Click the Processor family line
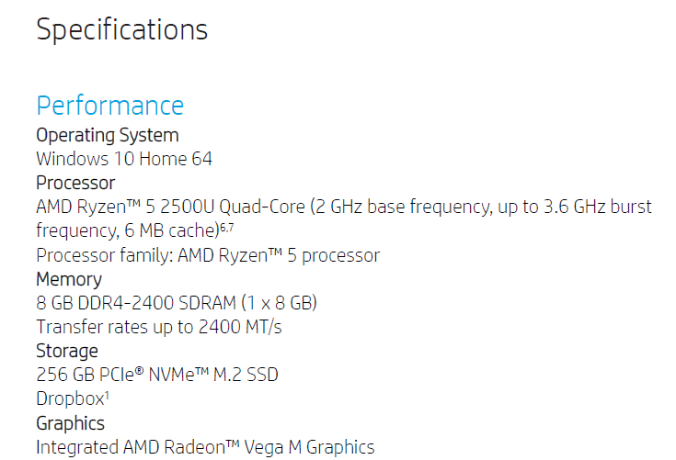This screenshot has width=676, height=460. 208,255
